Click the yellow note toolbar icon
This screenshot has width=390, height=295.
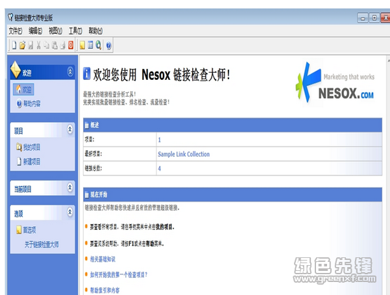pyautogui.click(x=82, y=45)
